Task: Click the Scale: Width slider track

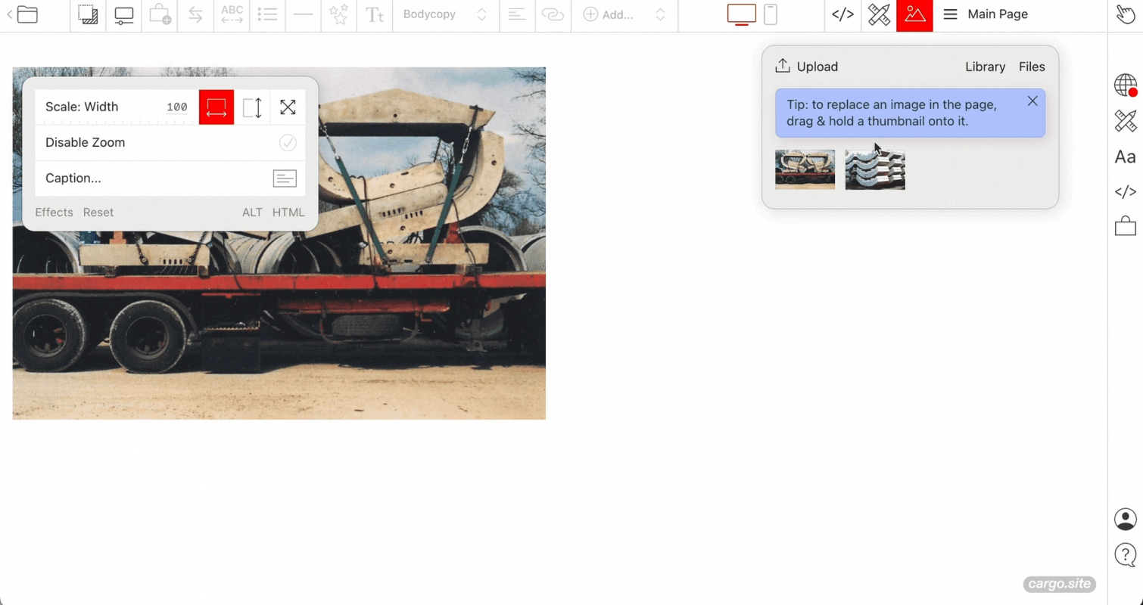Action: click(x=117, y=121)
